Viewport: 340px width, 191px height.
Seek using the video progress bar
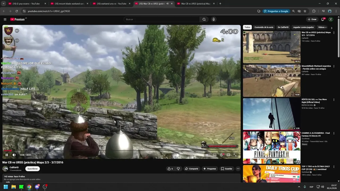click(x=121, y=151)
